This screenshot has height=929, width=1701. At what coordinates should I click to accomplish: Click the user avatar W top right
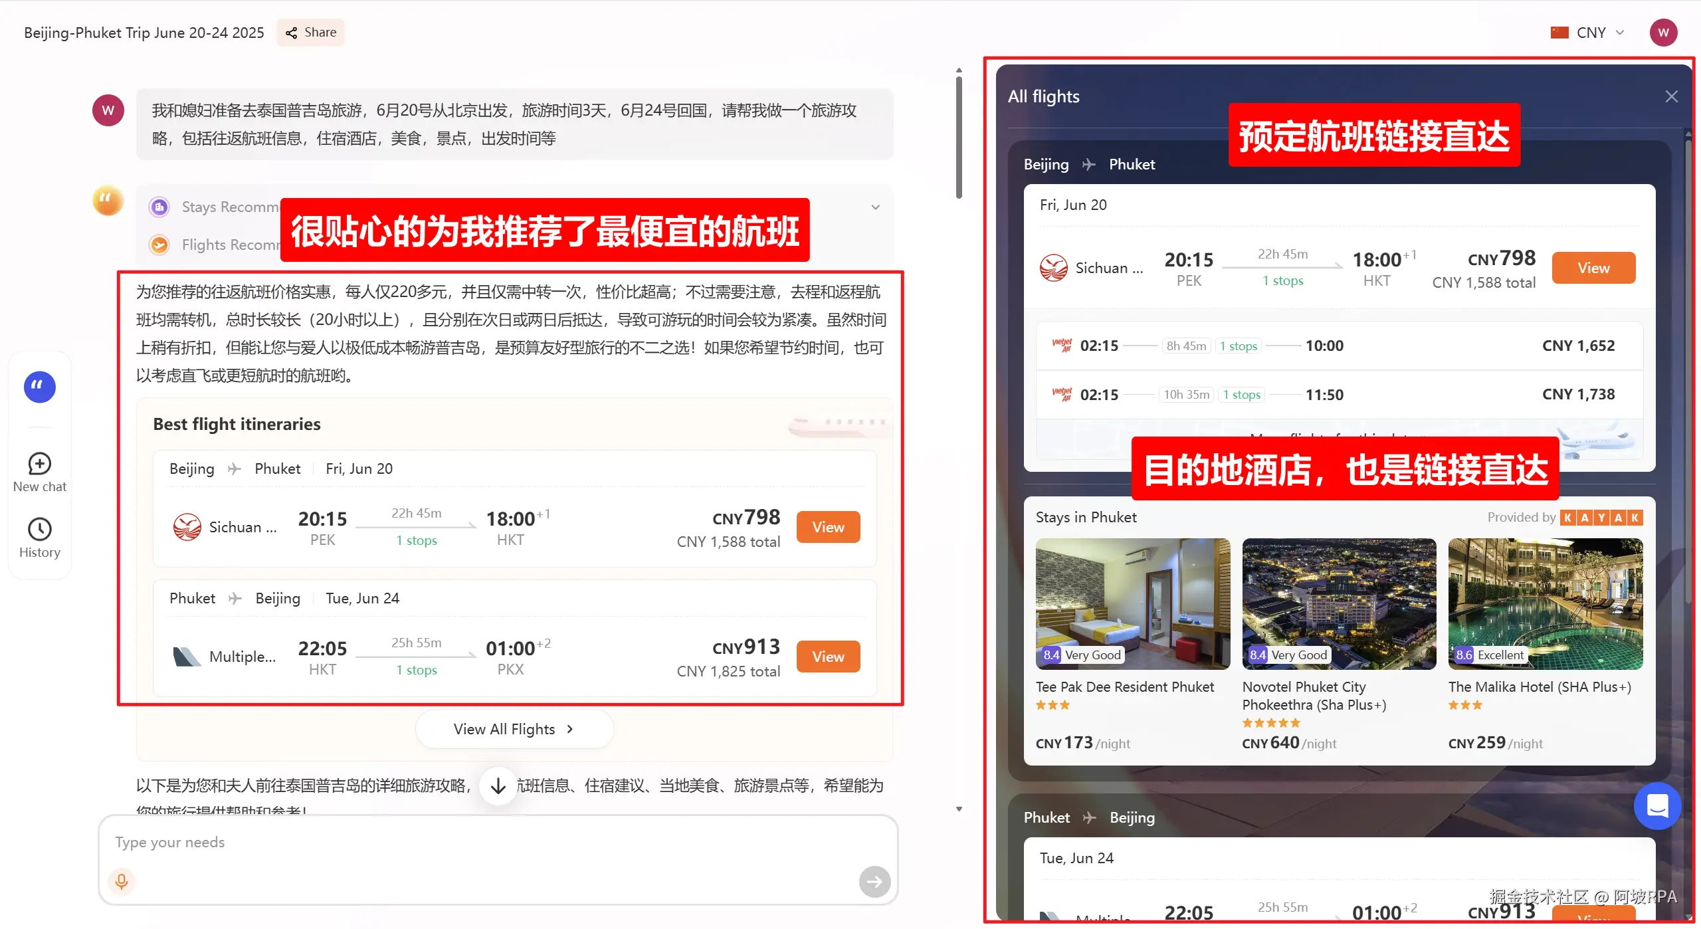tap(1663, 33)
